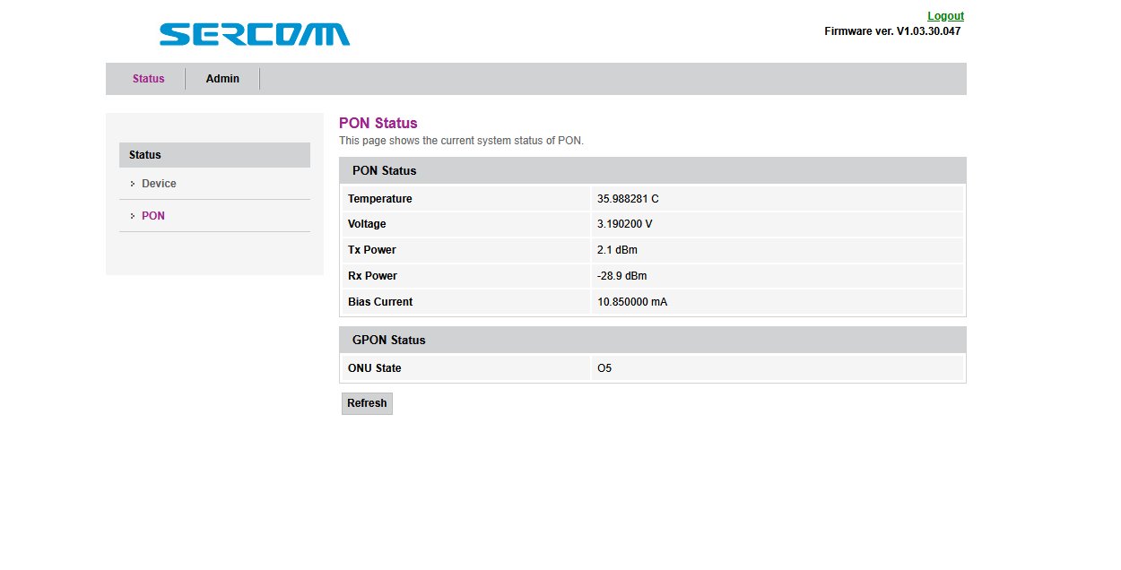Select the O5 state value

604,368
